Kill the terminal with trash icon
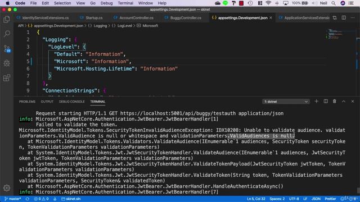This screenshot has height=202, width=360. (335, 101)
